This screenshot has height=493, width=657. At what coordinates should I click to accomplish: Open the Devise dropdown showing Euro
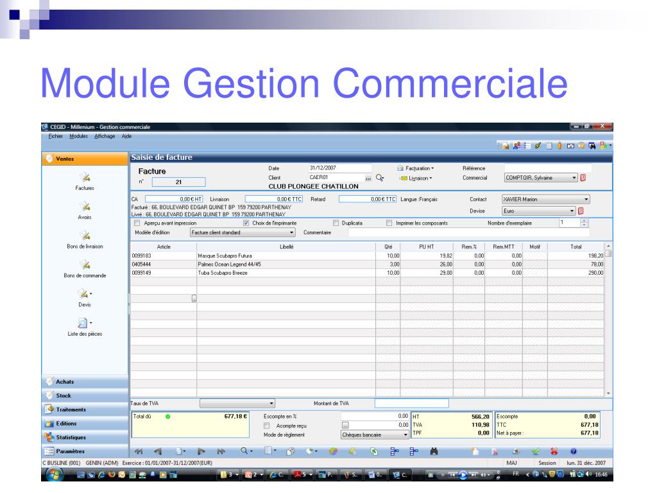pos(539,211)
